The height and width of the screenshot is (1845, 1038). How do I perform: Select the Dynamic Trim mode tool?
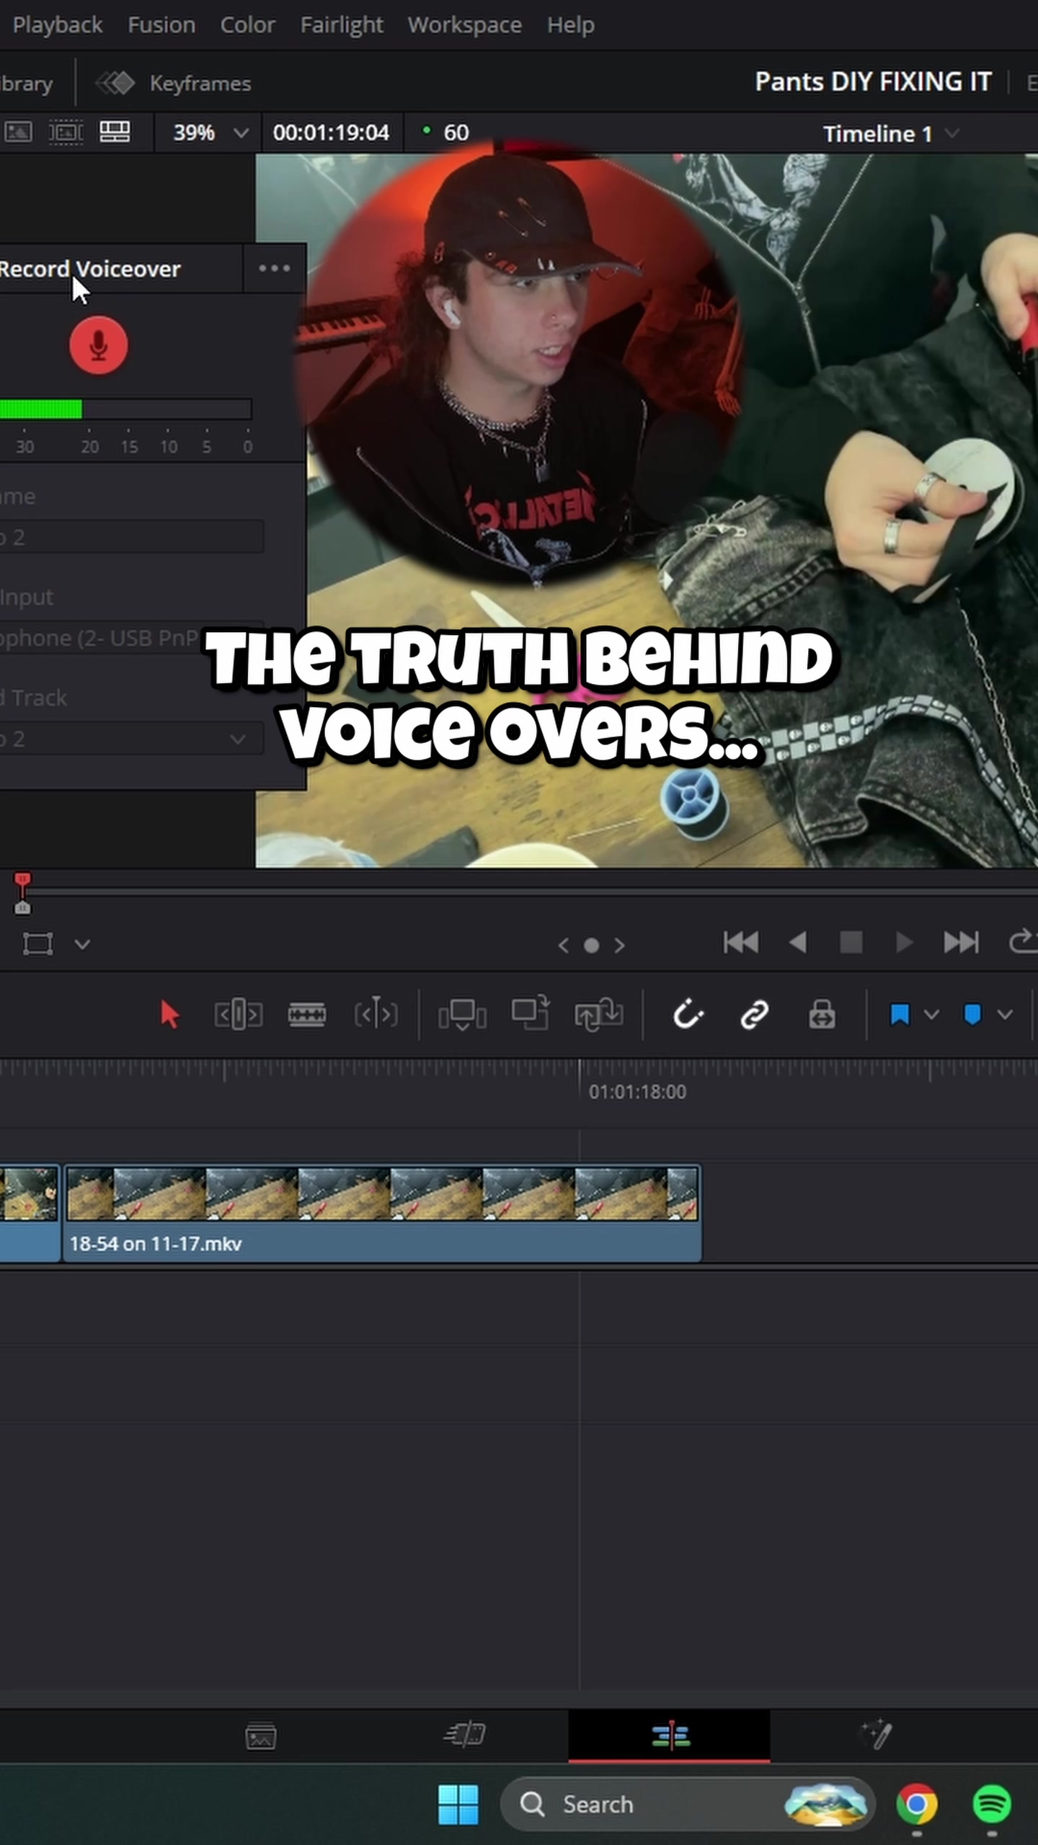[376, 1015]
